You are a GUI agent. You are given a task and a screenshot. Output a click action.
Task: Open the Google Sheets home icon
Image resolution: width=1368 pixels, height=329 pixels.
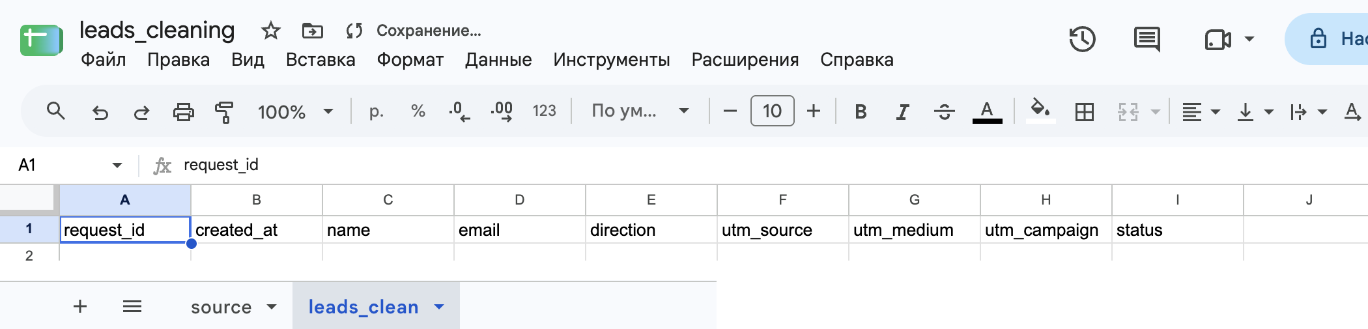41,40
